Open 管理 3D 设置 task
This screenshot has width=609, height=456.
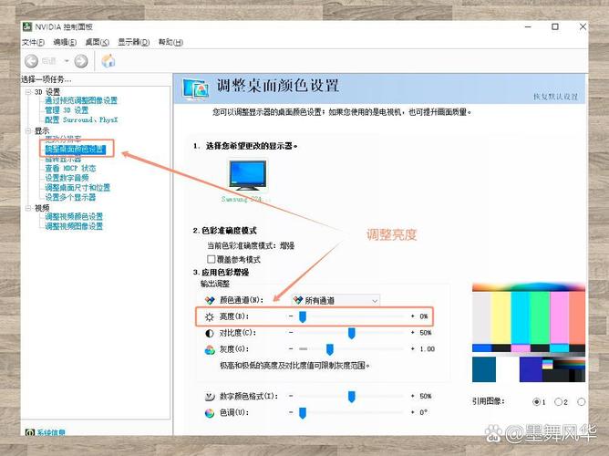tap(67, 110)
